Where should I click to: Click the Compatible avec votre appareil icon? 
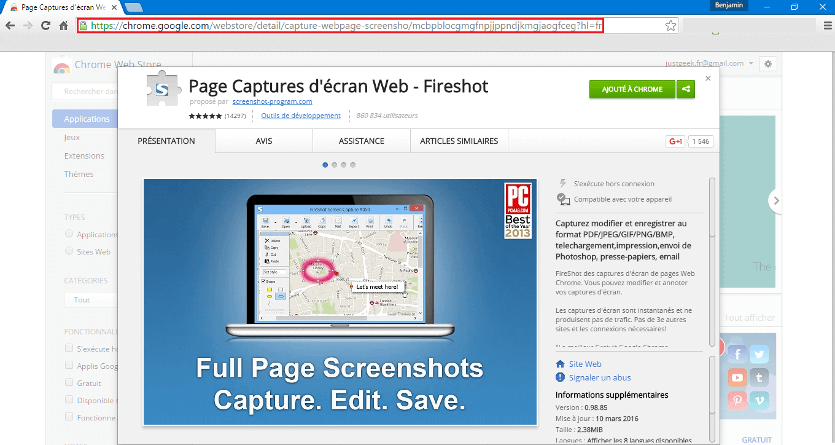click(563, 199)
